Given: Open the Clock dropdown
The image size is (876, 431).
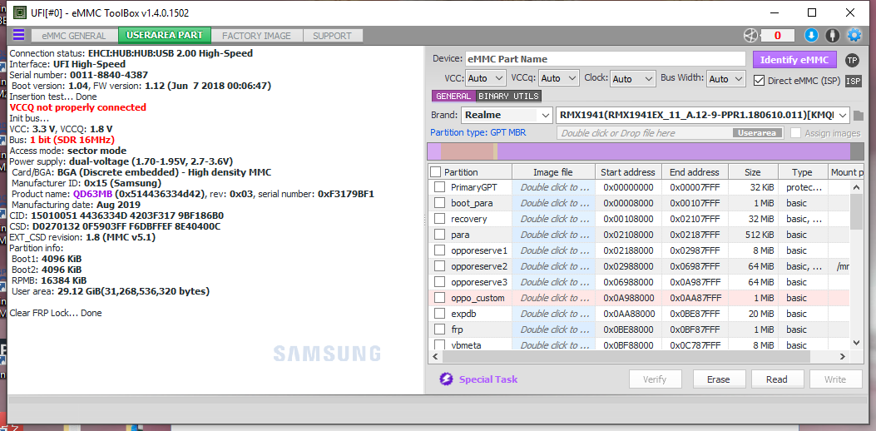Looking at the screenshot, I should click(x=632, y=79).
